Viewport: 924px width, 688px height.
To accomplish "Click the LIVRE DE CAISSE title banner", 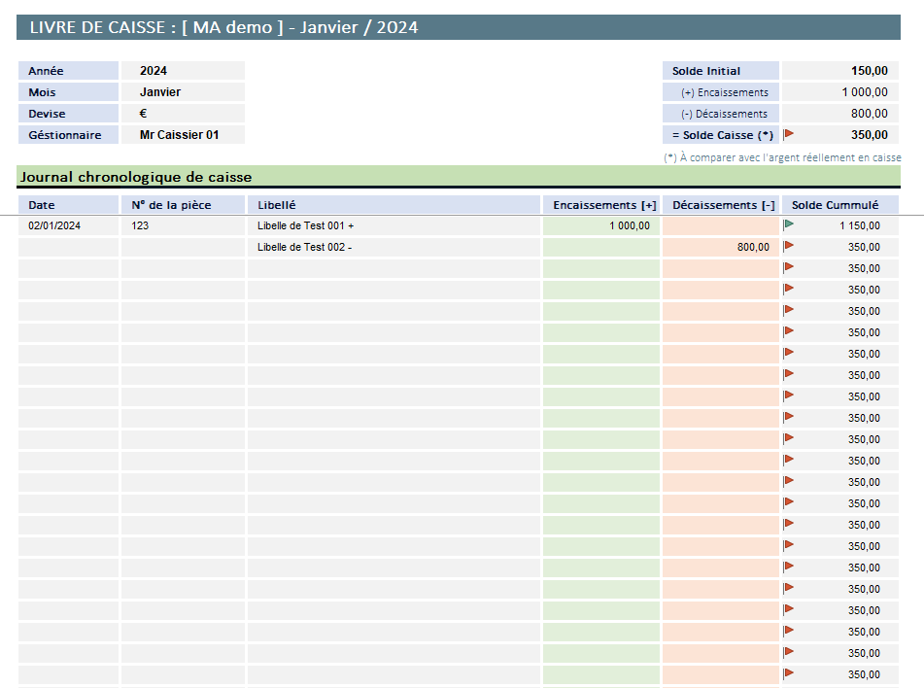I will coord(223,27).
